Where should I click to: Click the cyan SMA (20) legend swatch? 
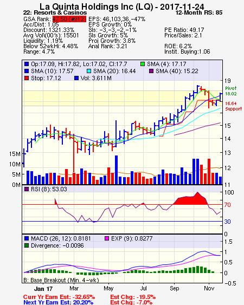(89, 71)
